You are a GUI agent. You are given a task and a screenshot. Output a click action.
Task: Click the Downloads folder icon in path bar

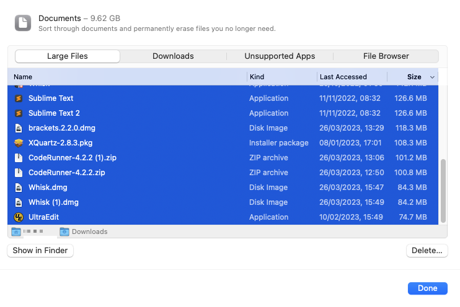click(x=64, y=231)
